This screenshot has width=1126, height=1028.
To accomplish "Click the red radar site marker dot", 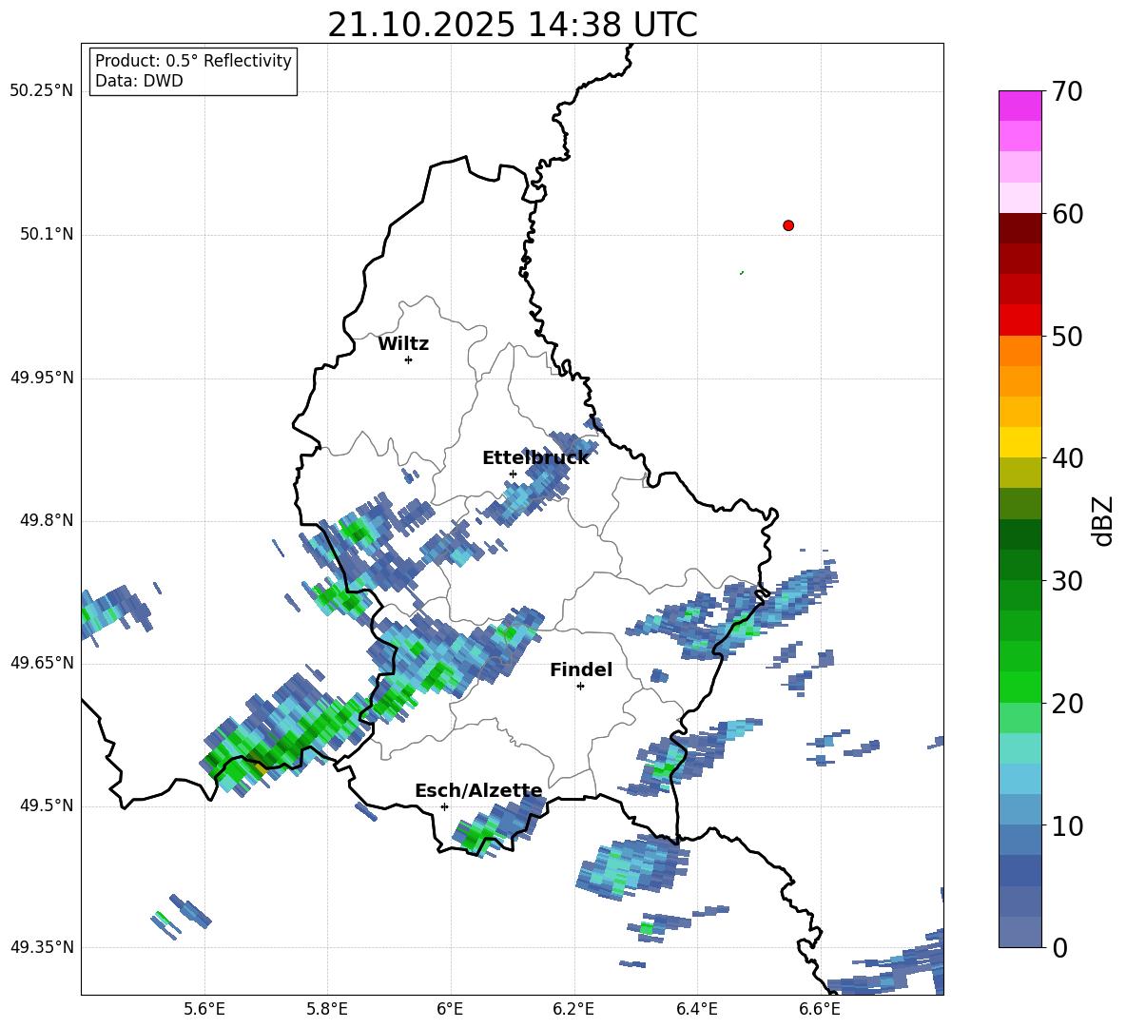I will tap(788, 225).
